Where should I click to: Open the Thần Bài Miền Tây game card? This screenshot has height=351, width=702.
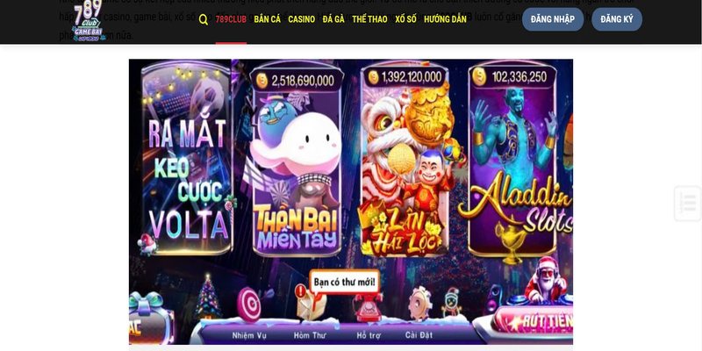297,159
